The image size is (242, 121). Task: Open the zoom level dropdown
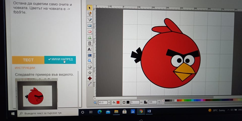pyautogui.click(x=109, y=102)
